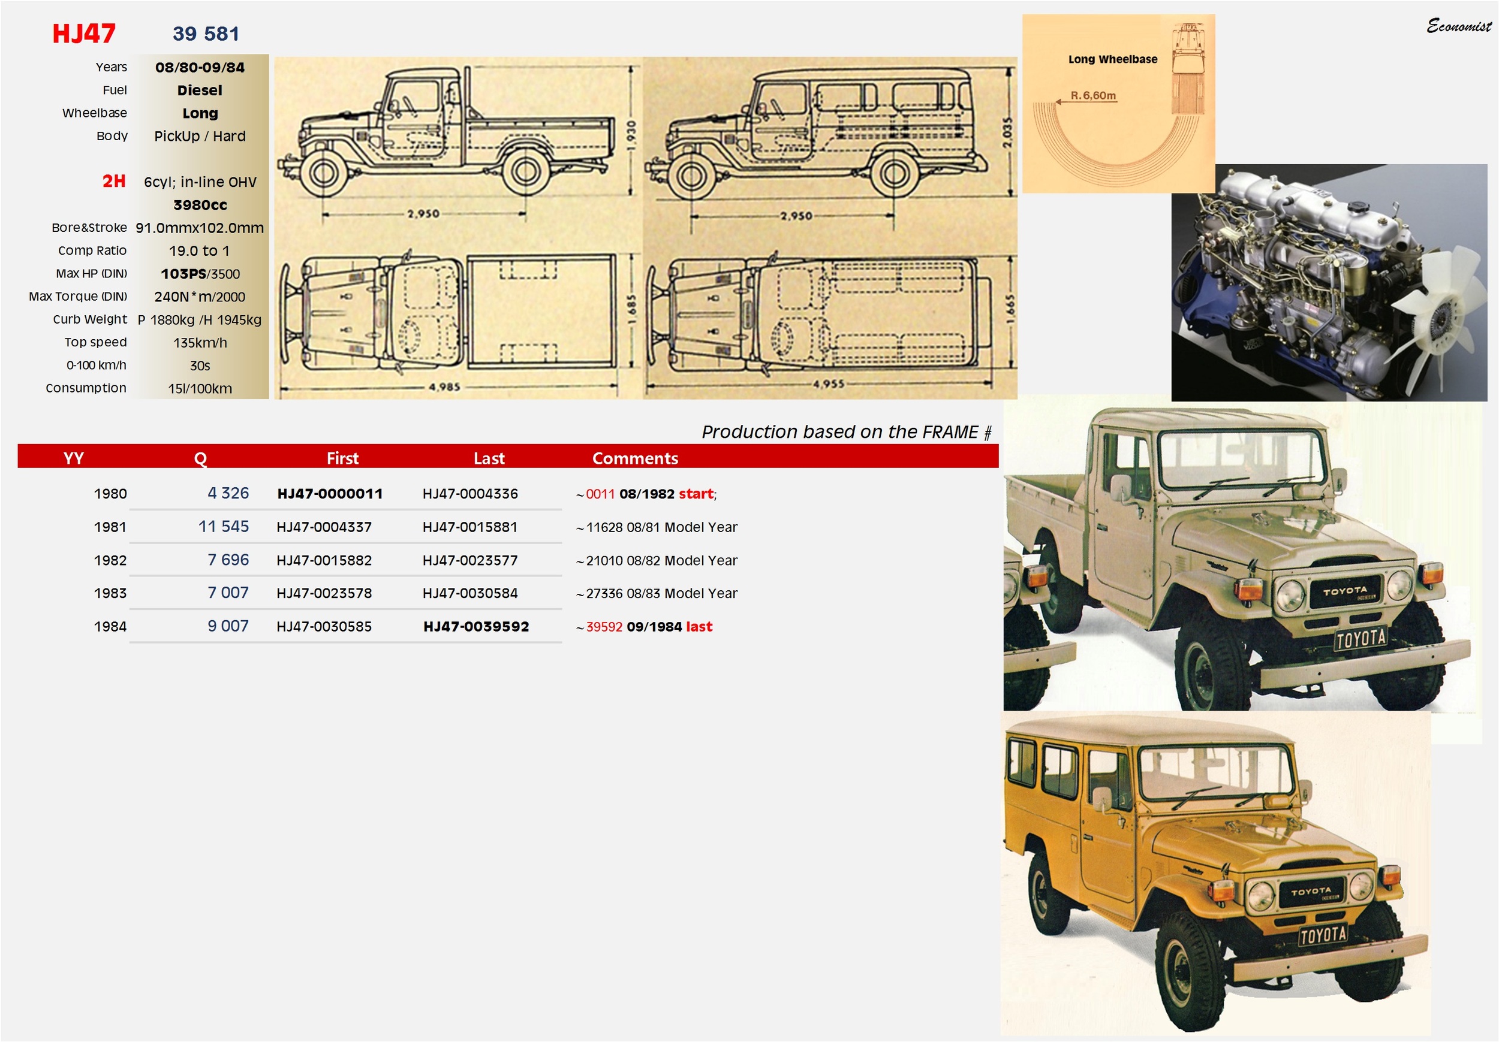Select first frame HJ47-0004337
The width and height of the screenshot is (1499, 1042).
point(324,527)
